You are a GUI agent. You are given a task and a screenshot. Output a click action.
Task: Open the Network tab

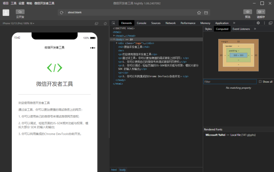(170, 23)
